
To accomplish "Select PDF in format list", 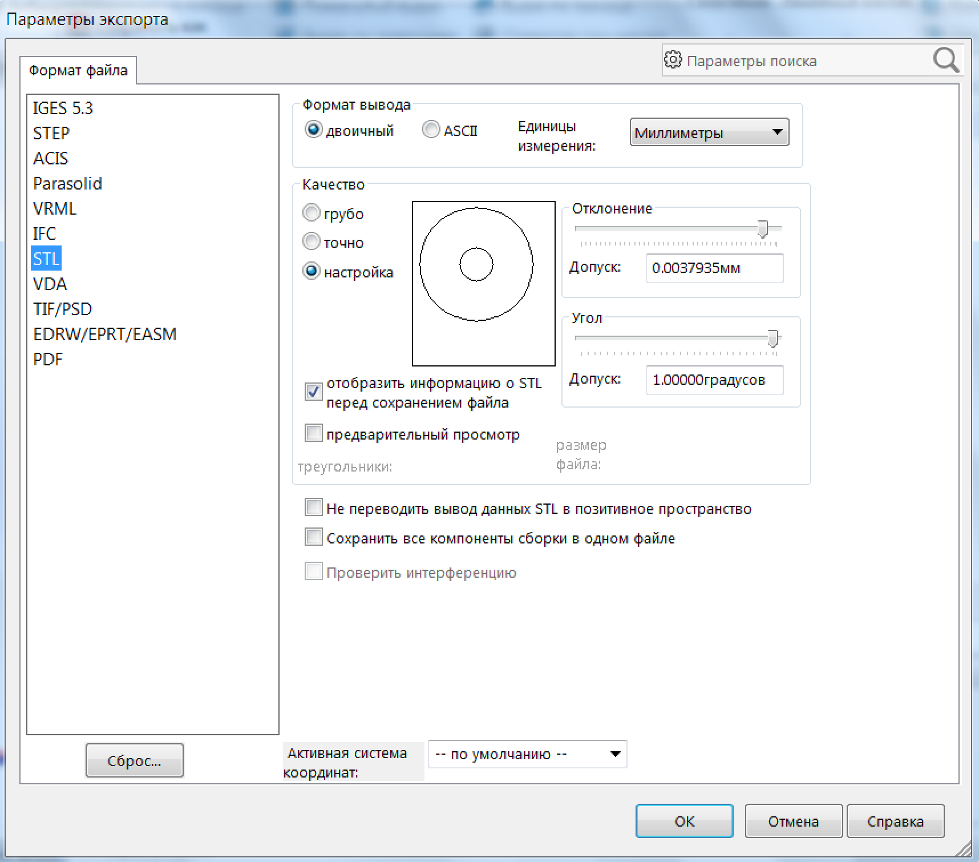I will point(48,359).
